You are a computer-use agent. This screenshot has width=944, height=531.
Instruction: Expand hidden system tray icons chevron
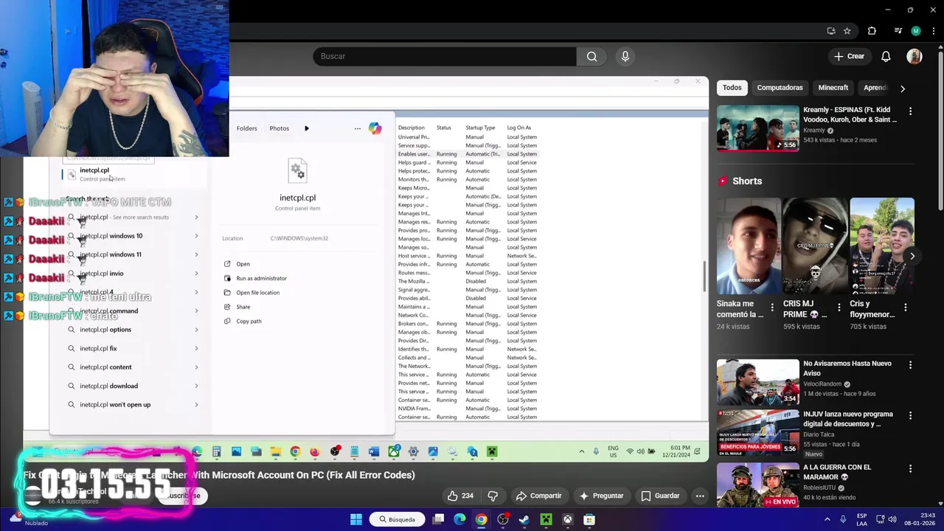coord(827,520)
